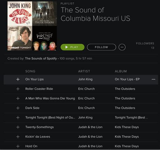Sort by the Song column header

pyautogui.click(x=30, y=71)
